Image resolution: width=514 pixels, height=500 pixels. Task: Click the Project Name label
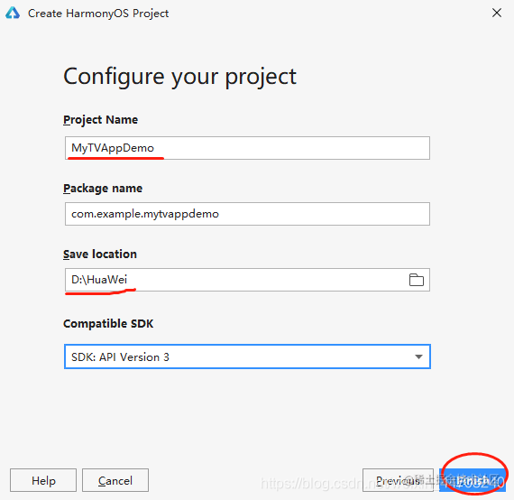pos(100,120)
